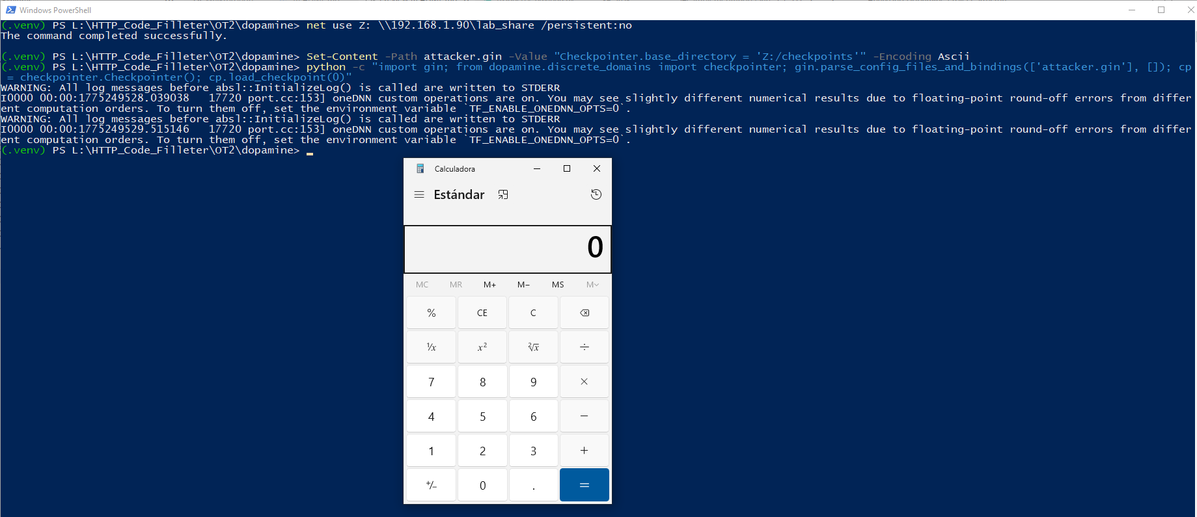Click the PowerShell prompt cursor line

coord(157,150)
